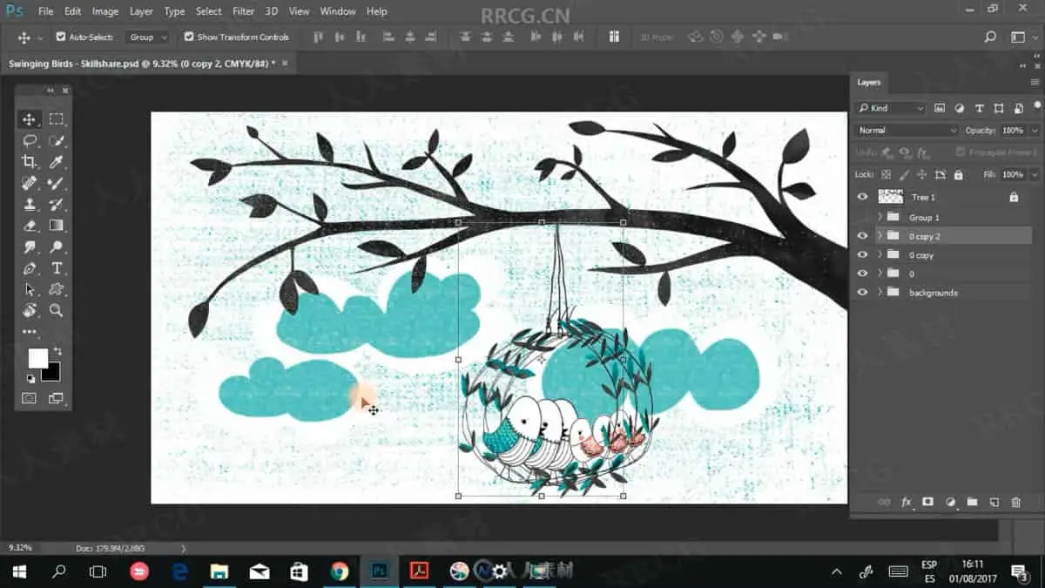Screen dimensions: 1045x588
Task: Open the Normal blend mode dropdown
Action: pyautogui.click(x=907, y=130)
